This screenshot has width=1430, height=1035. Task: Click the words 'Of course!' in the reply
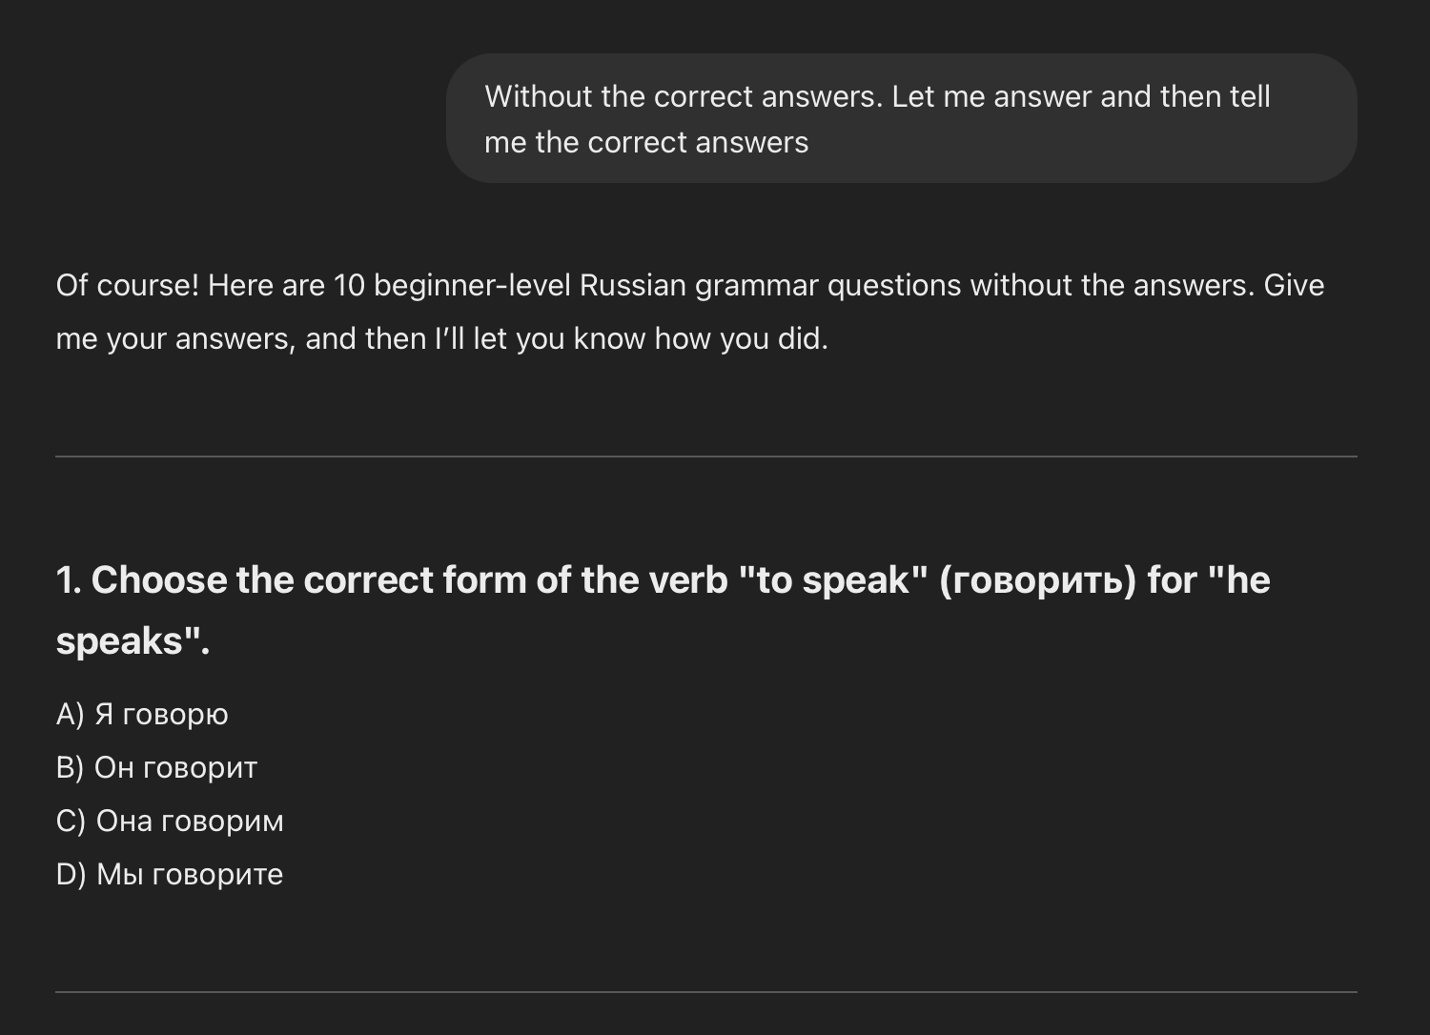(x=128, y=285)
